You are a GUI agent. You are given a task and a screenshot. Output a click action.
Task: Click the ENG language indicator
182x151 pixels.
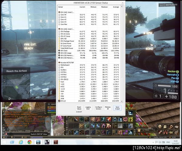[x=168, y=142]
